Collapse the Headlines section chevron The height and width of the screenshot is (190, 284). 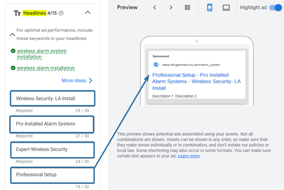(88, 12)
